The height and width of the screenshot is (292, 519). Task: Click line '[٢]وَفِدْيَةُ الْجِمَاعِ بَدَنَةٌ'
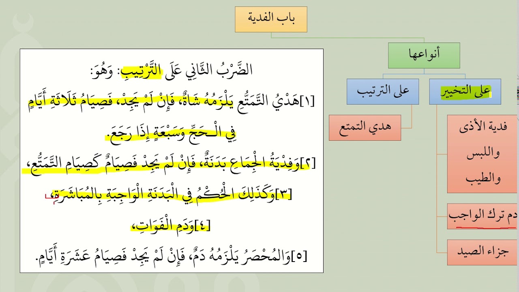click(169, 163)
